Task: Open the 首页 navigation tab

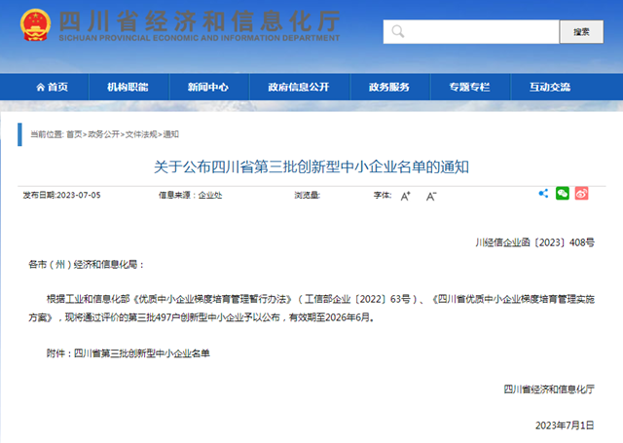Action: coord(52,87)
